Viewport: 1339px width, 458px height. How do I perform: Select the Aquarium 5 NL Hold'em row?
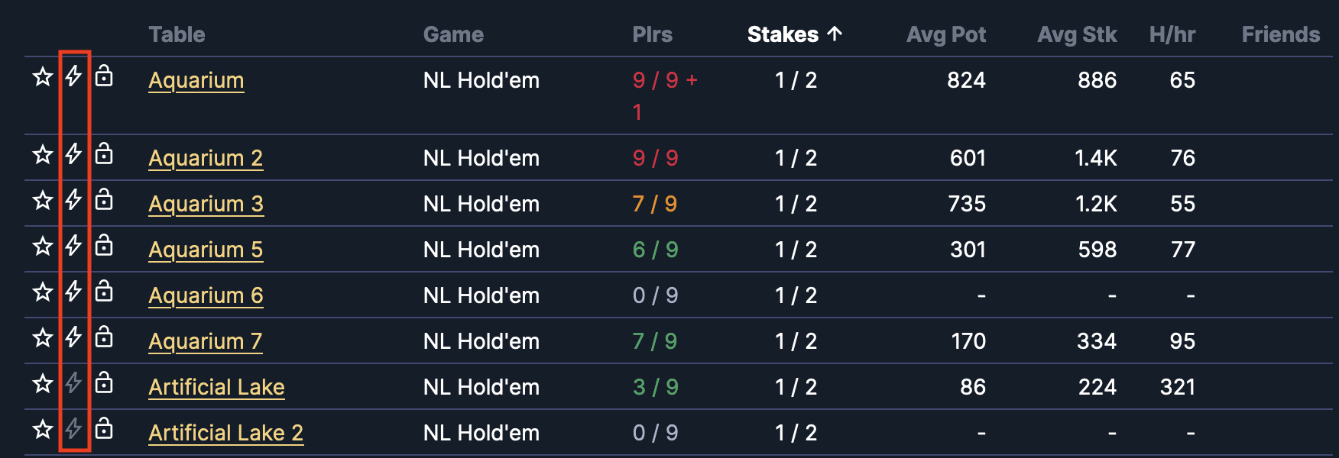pyautogui.click(x=679, y=249)
